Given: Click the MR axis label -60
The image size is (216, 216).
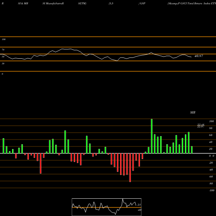Looking at the screenshot, I should click(211, 177).
